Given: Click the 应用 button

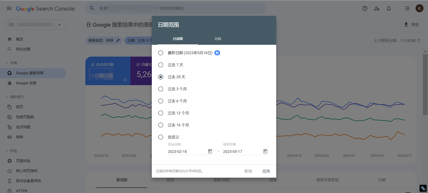Looking at the screenshot, I should [x=266, y=171].
